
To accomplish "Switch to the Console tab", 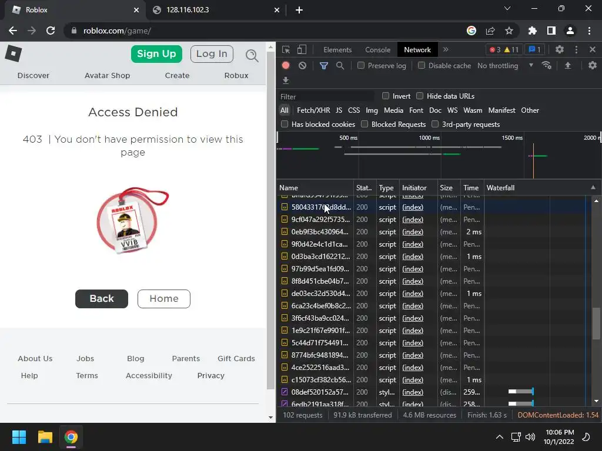I will (x=378, y=50).
